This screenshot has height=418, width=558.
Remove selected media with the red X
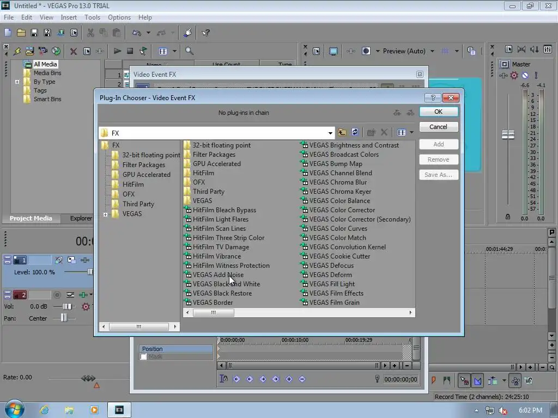pos(74,51)
